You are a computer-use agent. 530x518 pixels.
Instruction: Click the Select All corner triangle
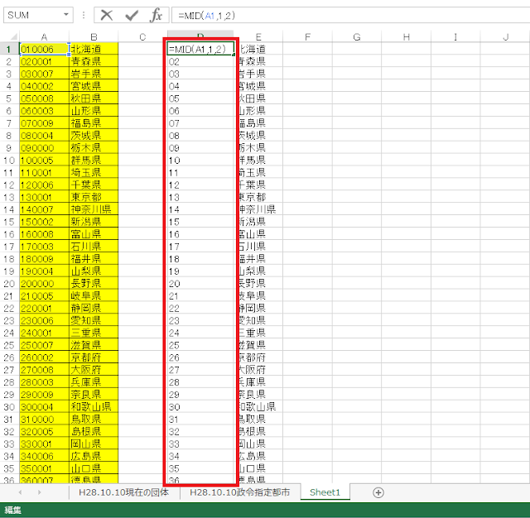tap(9, 36)
